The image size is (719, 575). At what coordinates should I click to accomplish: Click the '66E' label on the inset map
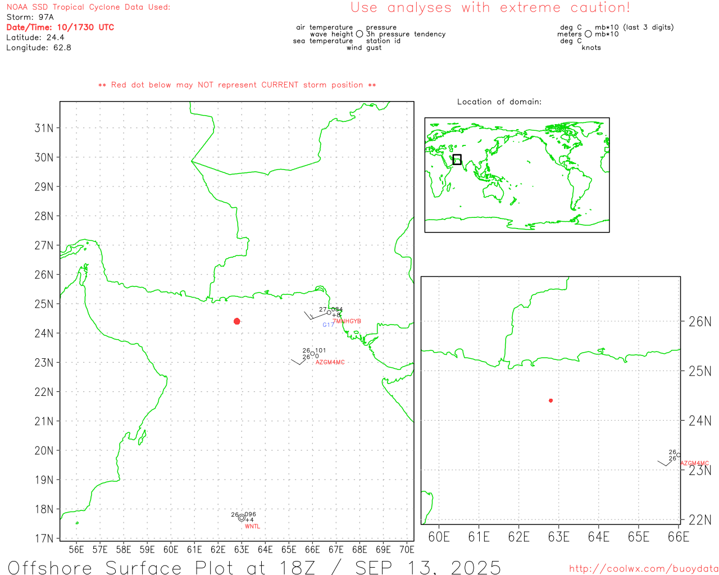pos(679,537)
